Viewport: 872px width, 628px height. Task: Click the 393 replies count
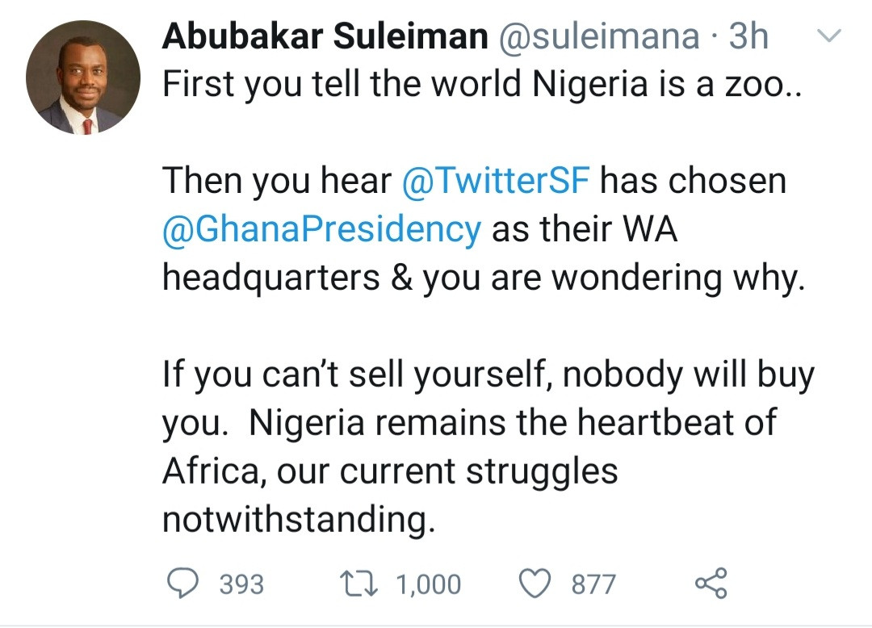(x=241, y=584)
